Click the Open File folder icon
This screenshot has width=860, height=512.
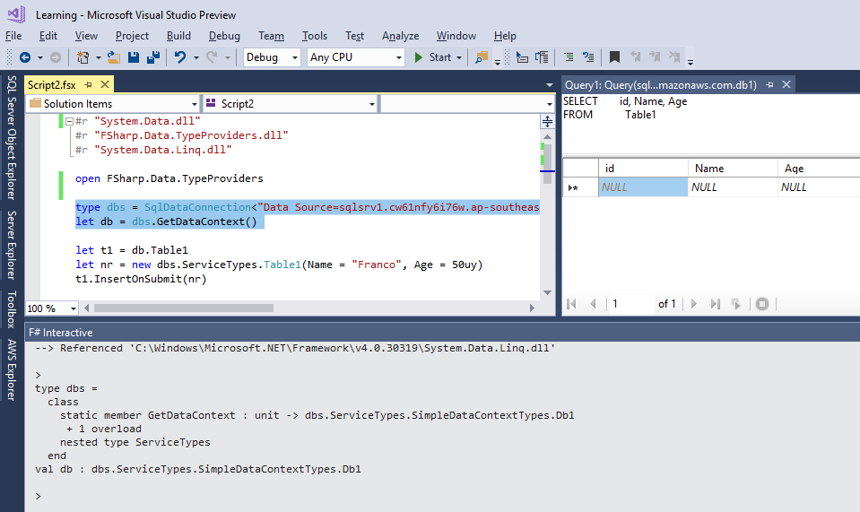click(114, 57)
